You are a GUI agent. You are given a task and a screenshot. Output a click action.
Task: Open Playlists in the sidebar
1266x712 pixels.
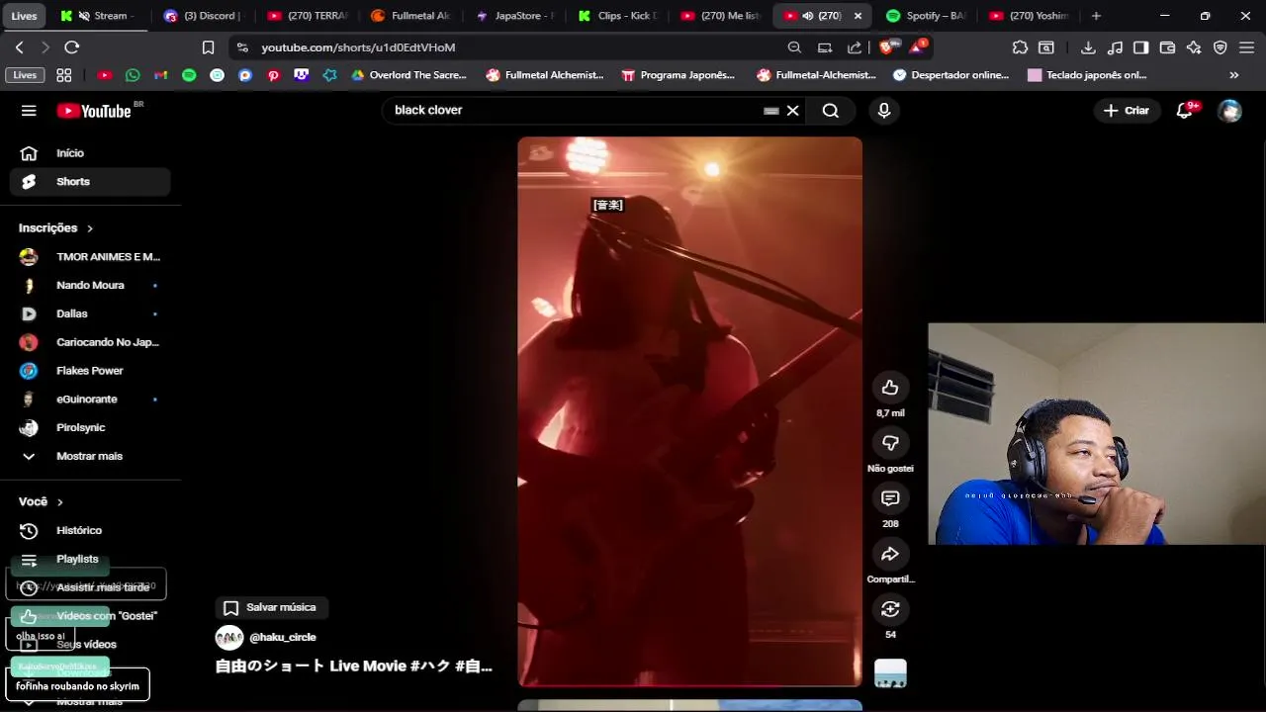(90, 560)
